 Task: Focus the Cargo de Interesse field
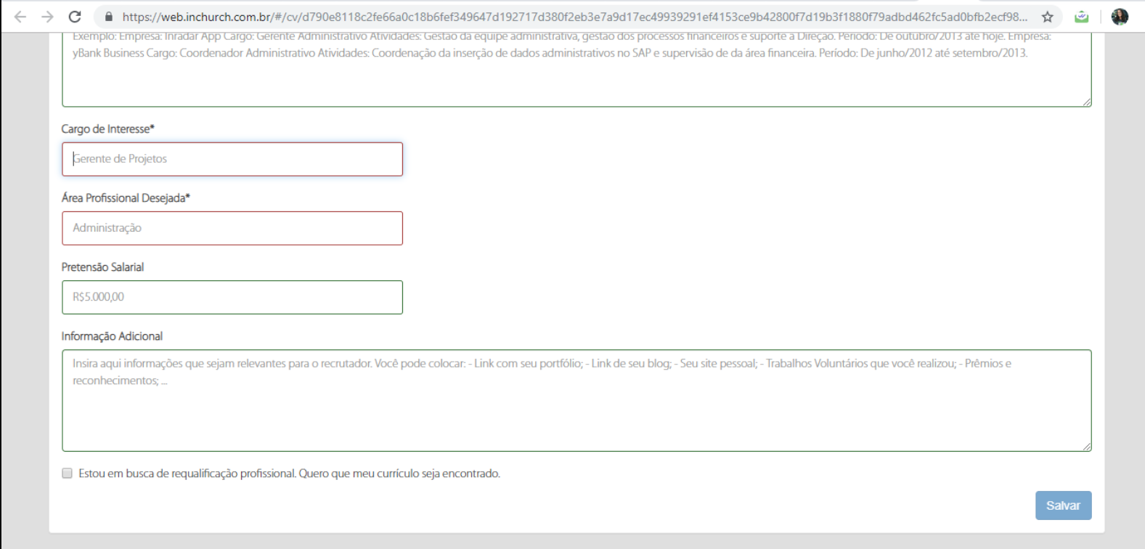point(232,159)
